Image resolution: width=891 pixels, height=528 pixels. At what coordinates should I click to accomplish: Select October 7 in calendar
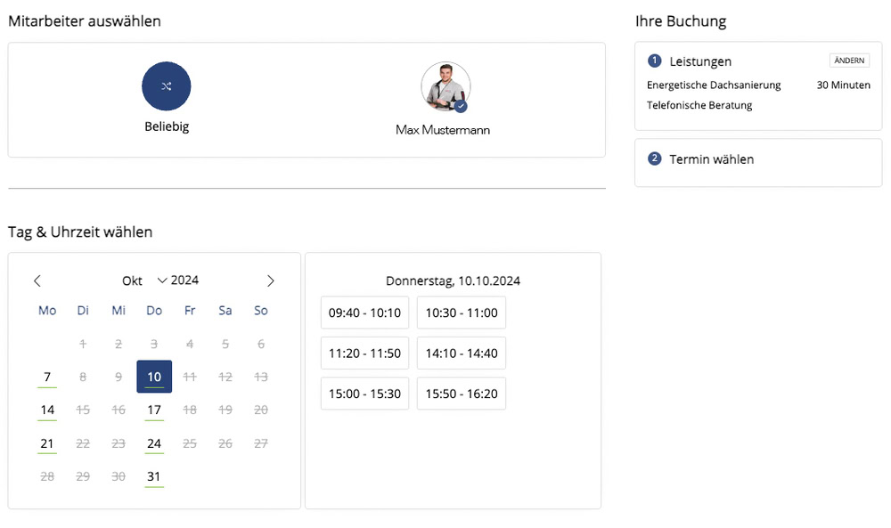pos(47,377)
